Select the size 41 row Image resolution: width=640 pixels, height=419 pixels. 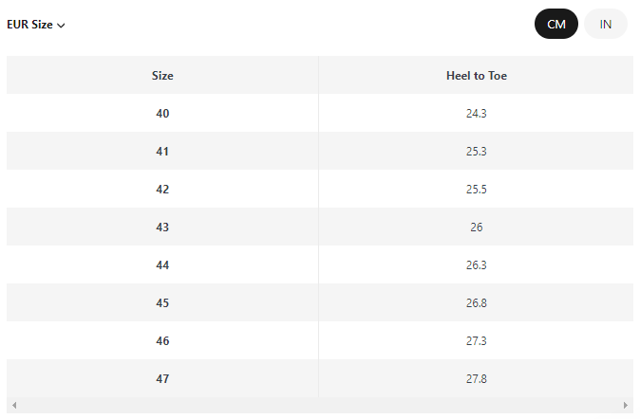point(320,152)
